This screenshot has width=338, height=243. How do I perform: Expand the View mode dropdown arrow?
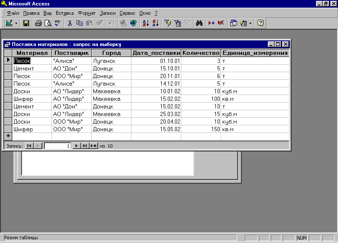[x=16, y=23]
